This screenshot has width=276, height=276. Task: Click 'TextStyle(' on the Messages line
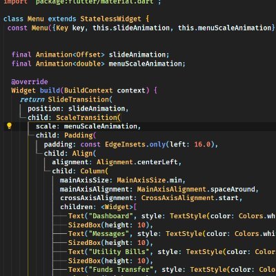coord(186,234)
